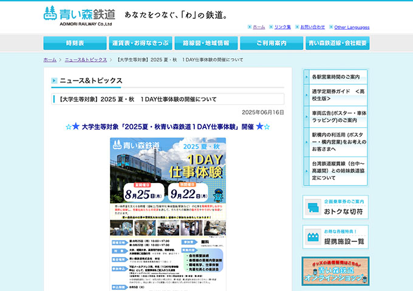Screen dimensions: 413x291
Task: Click the 提携施設一覧 banner button
Action: [x=335, y=237]
